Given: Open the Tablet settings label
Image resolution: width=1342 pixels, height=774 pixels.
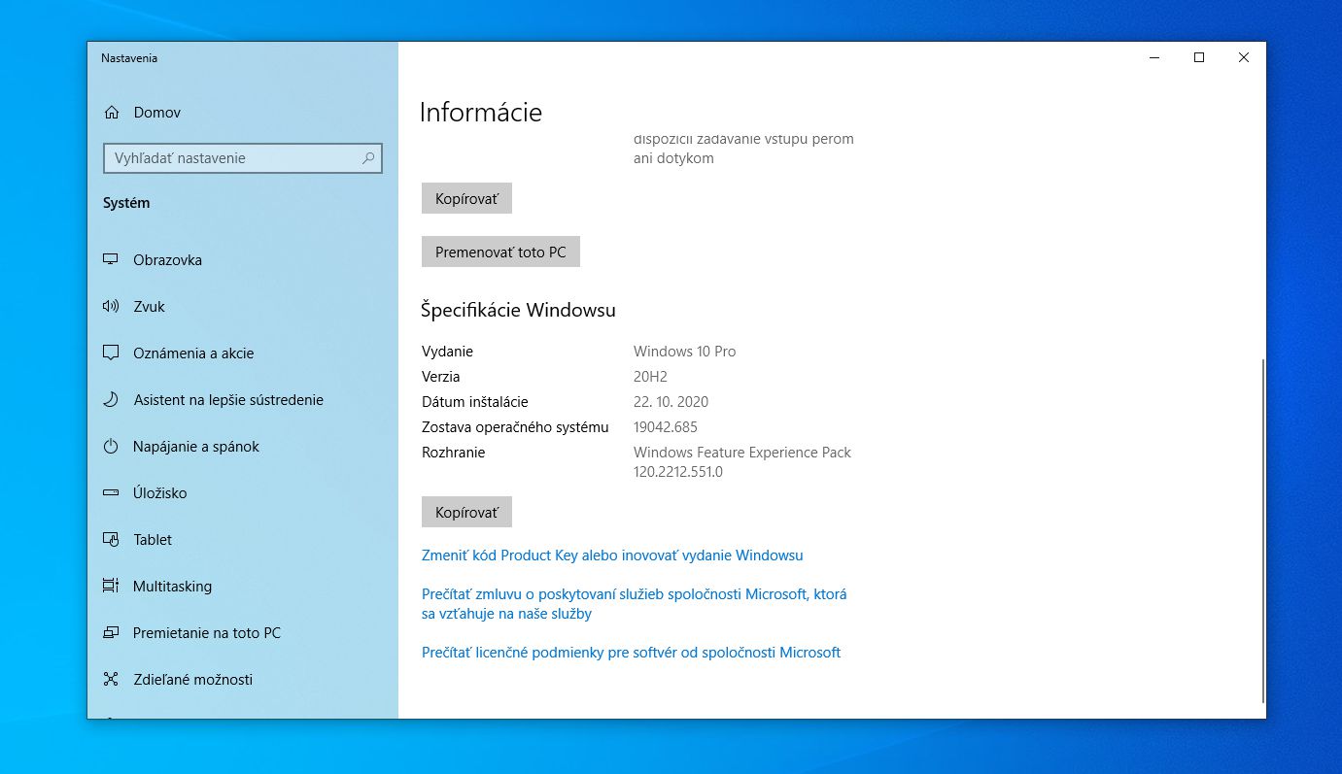Looking at the screenshot, I should click(153, 540).
